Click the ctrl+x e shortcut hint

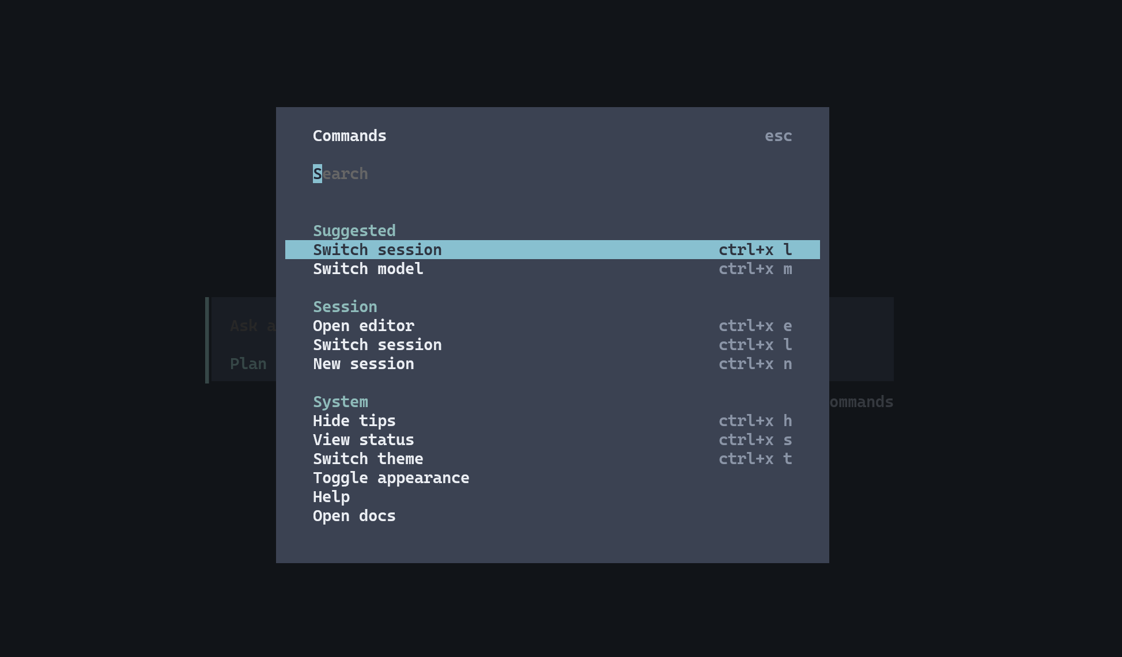click(755, 326)
